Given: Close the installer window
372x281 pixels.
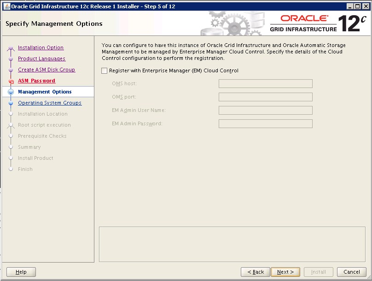Looking at the screenshot, I should 366,6.
